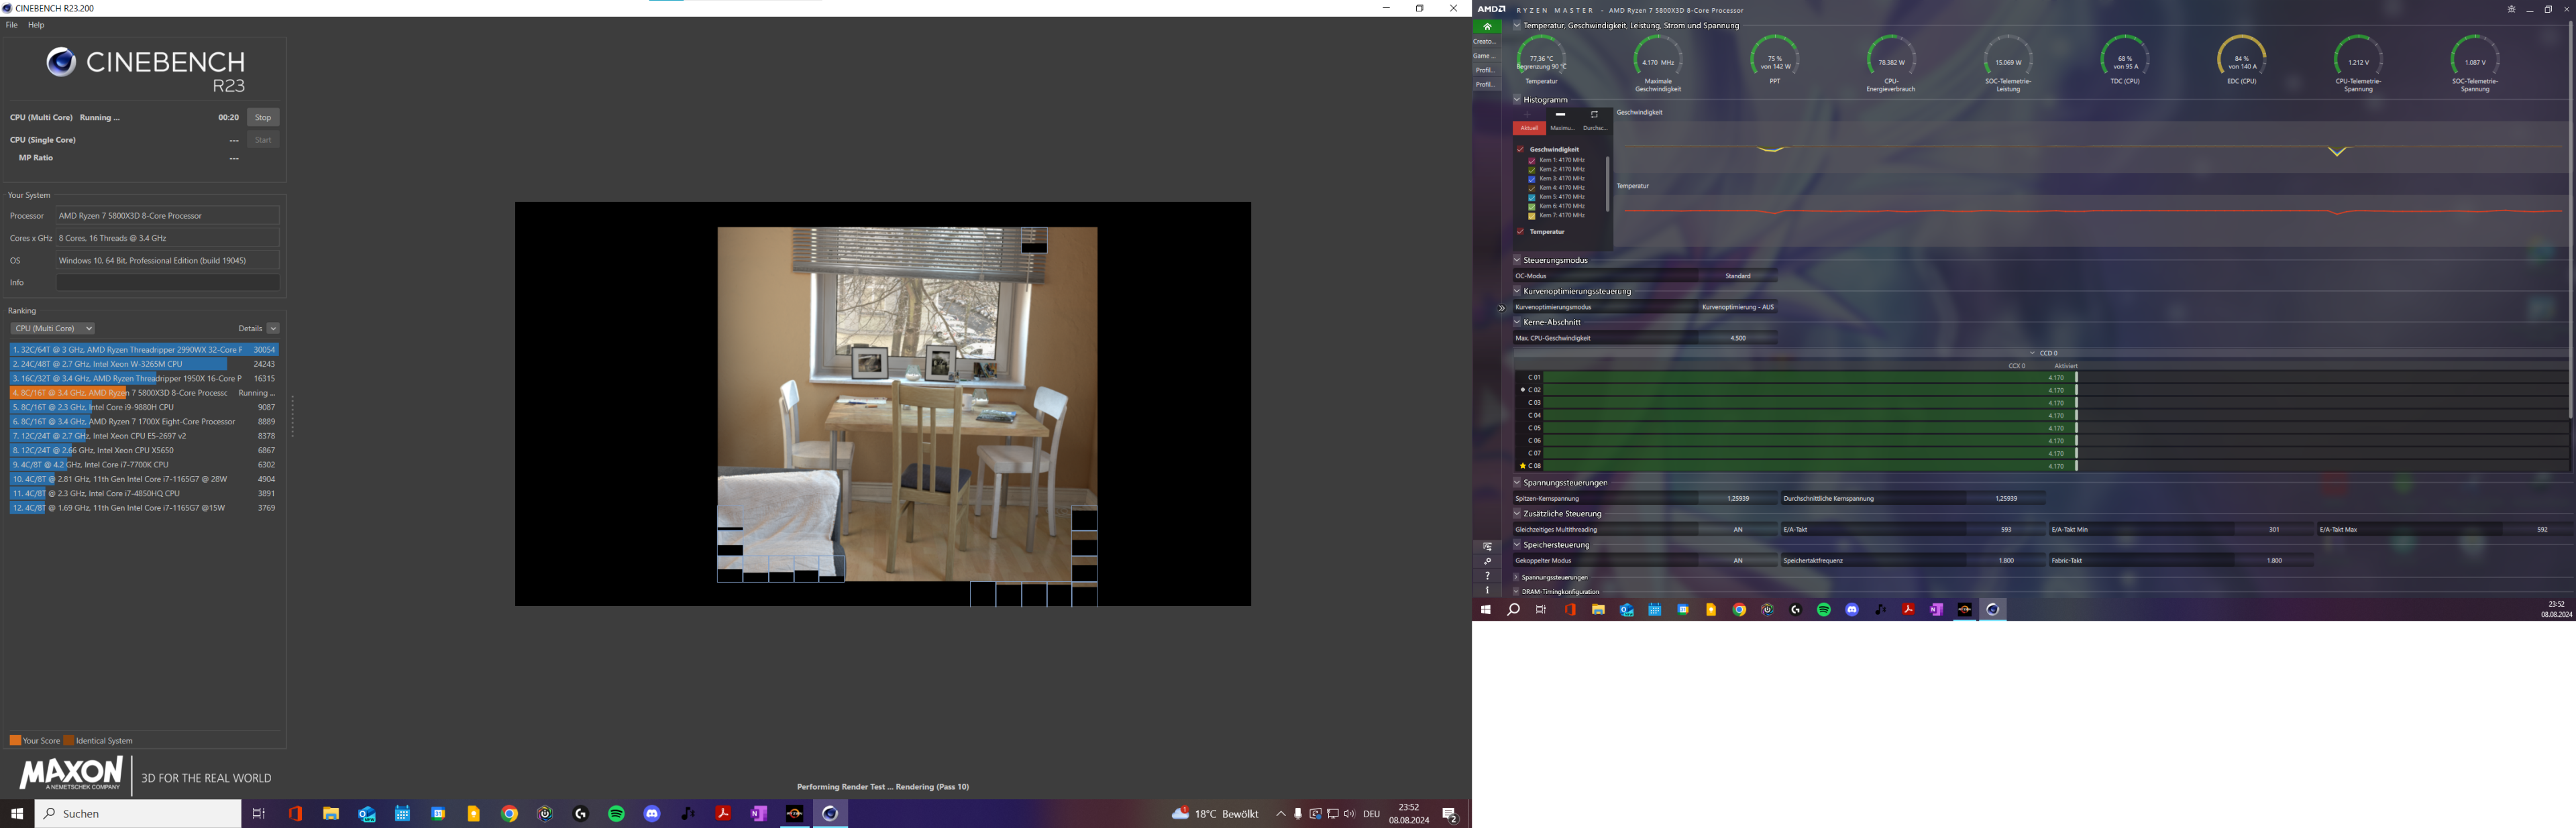The width and height of the screenshot is (2576, 828).
Task: Click the import/export profile icon in sidebar
Action: tap(1487, 547)
